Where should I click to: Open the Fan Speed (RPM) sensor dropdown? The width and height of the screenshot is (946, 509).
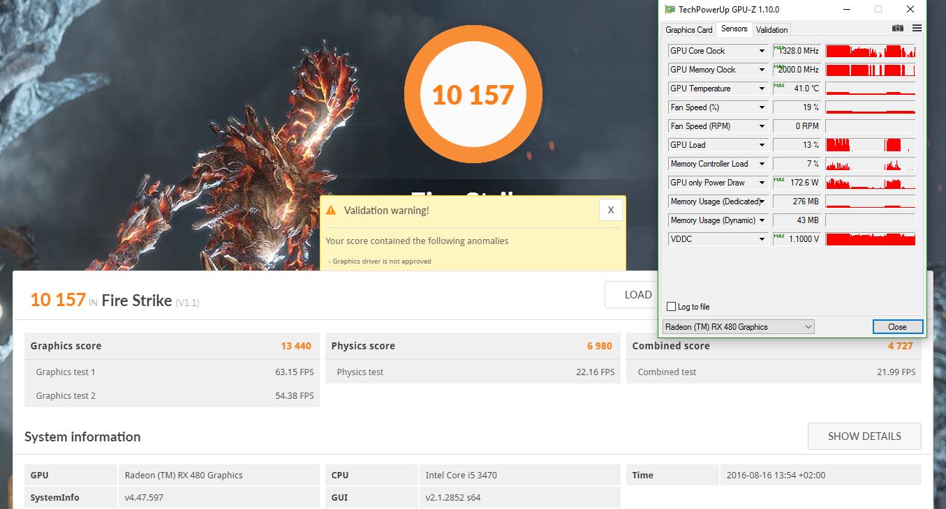762,126
